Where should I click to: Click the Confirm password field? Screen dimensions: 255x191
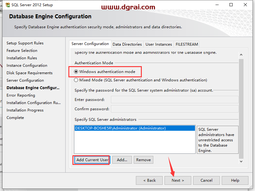[175, 109]
